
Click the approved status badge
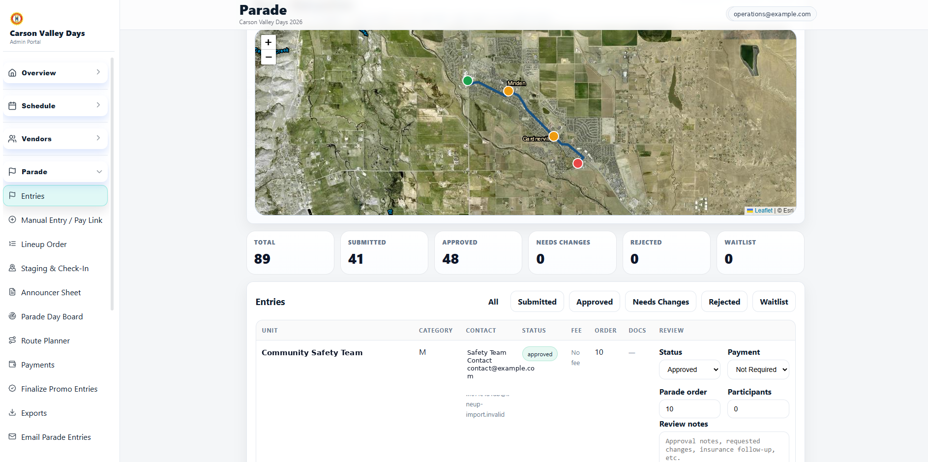tap(540, 354)
